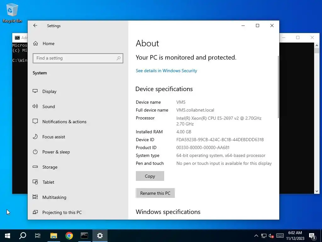Screen dimensions: 322x242
Task: Click the Projecting to this PC icon
Action: click(x=35, y=212)
